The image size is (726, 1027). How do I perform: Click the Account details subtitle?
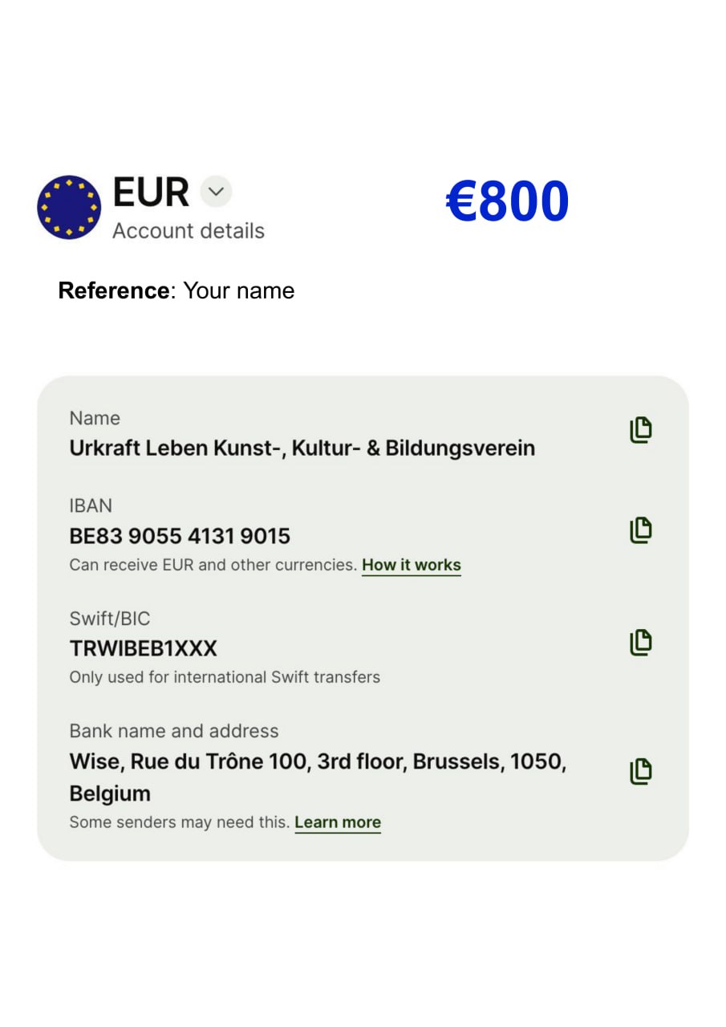pyautogui.click(x=189, y=231)
